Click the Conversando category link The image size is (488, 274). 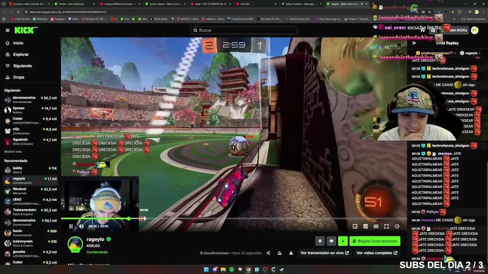pyautogui.click(x=97, y=252)
